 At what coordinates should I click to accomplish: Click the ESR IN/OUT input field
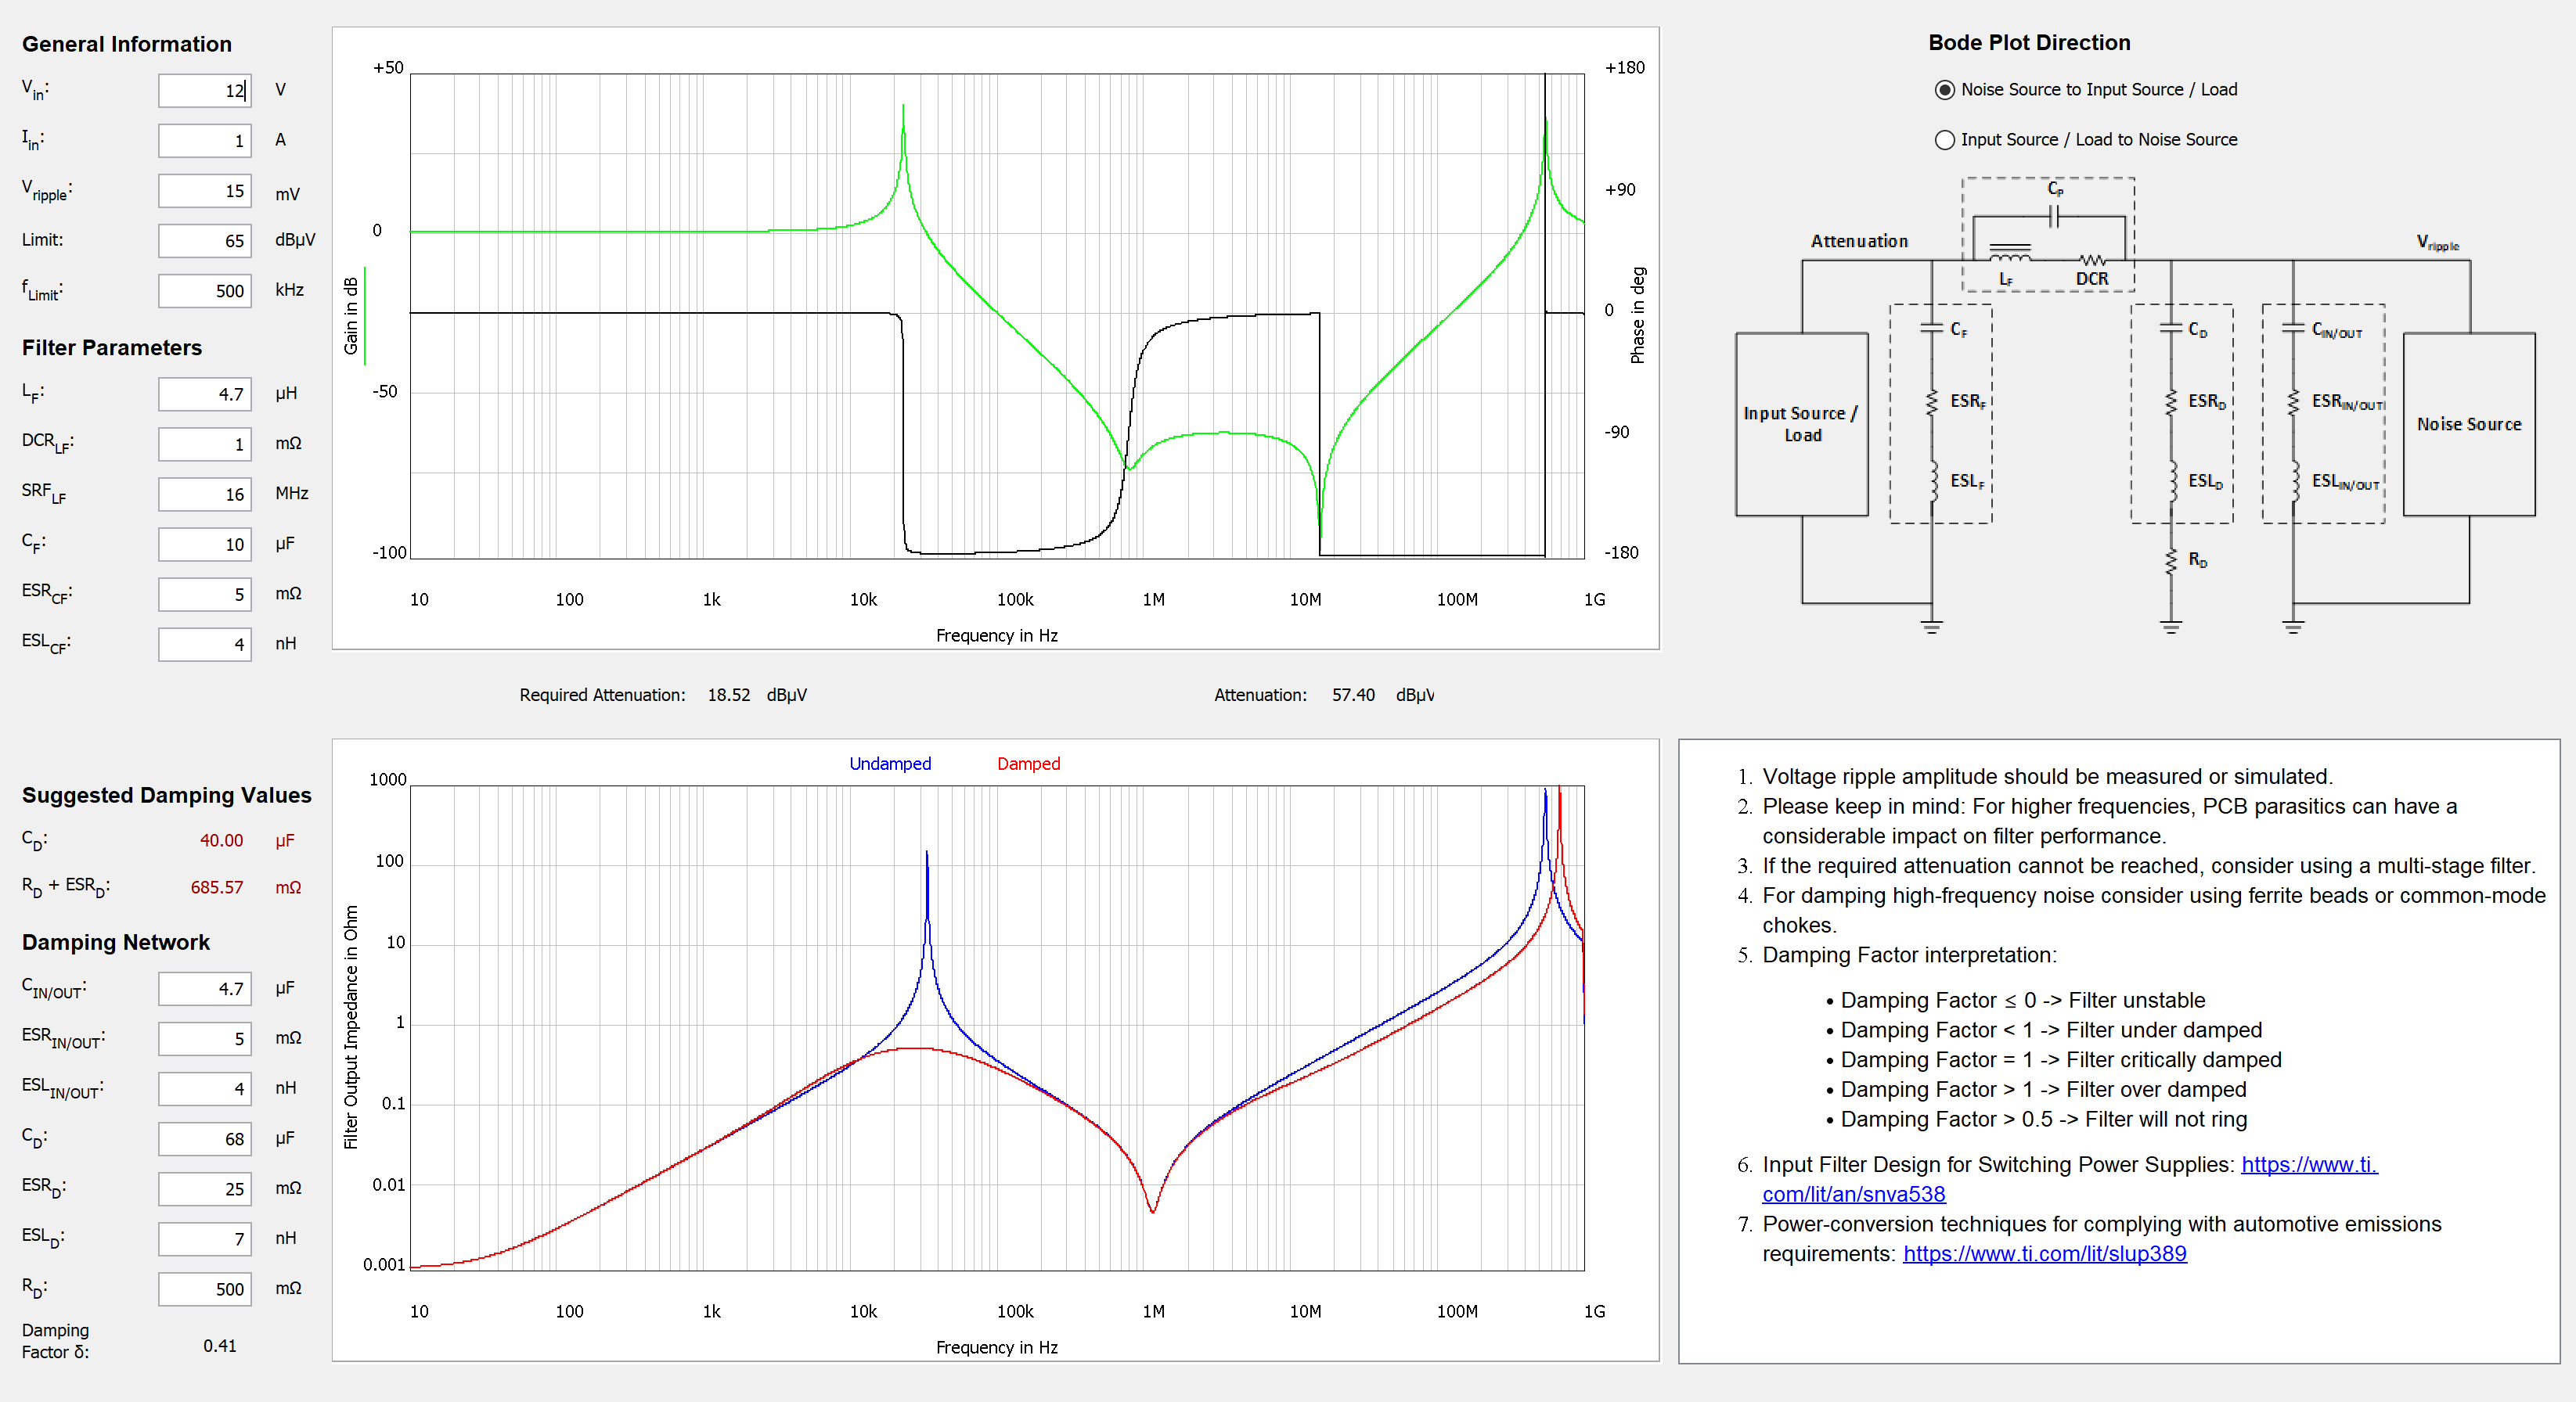[205, 1038]
